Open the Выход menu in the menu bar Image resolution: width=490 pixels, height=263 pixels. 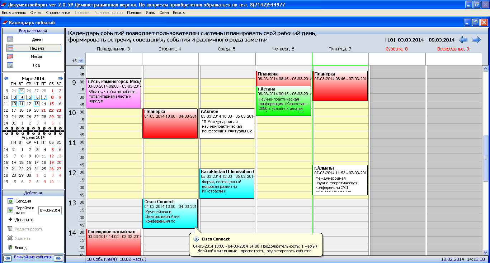[179, 13]
